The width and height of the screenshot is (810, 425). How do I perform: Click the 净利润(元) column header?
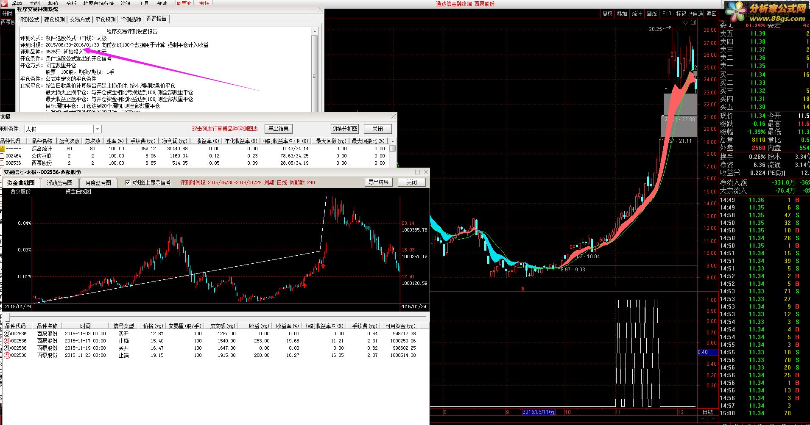click(x=175, y=141)
